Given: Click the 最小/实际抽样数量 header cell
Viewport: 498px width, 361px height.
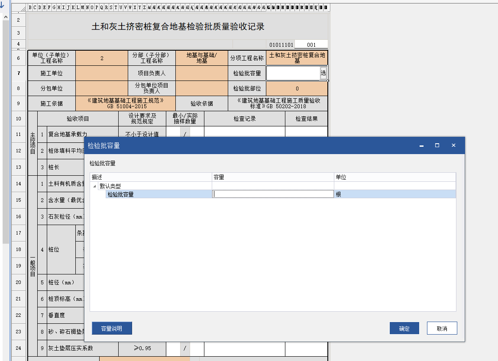Looking at the screenshot, I should pyautogui.click(x=185, y=119).
